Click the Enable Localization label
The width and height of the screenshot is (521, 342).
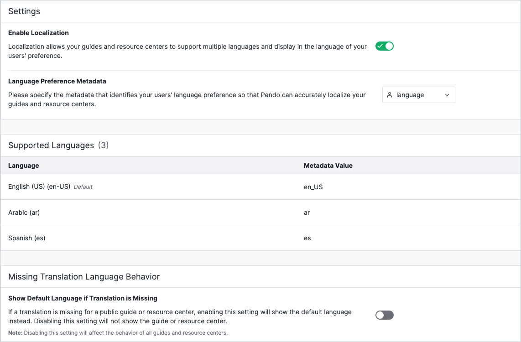38,33
